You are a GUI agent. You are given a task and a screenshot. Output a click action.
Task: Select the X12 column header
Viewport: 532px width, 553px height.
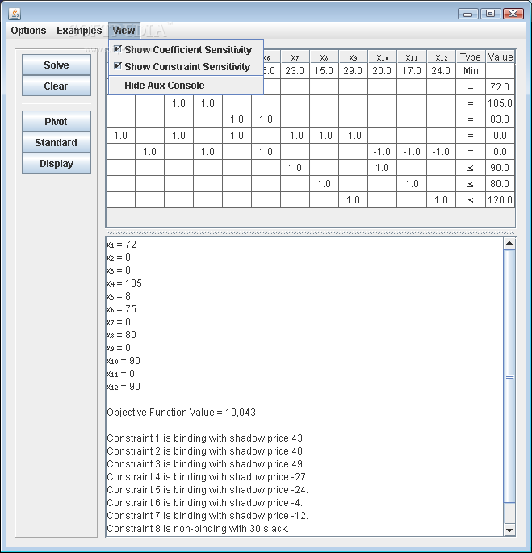441,57
